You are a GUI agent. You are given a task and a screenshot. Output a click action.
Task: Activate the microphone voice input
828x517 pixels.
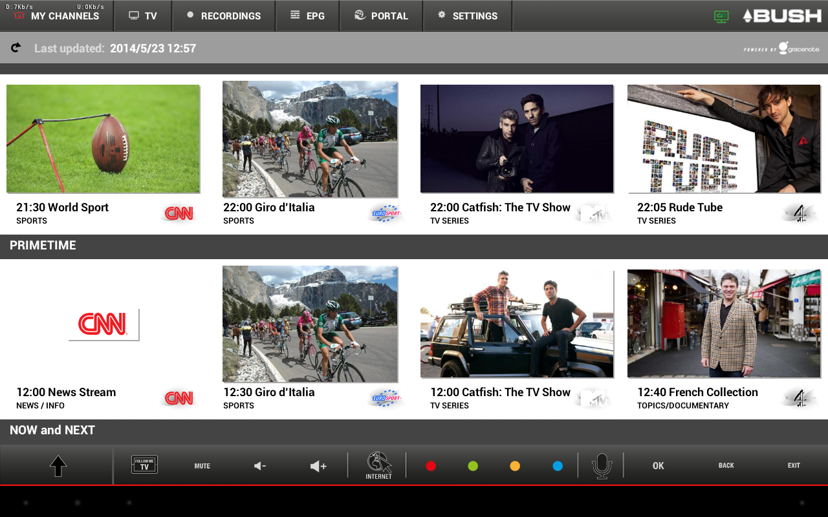pyautogui.click(x=602, y=466)
